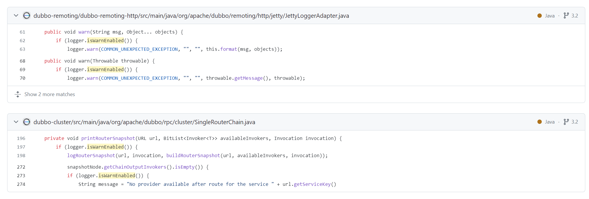Open the JettyLoggerAdapter.java file path link
This screenshot has width=589, height=199.
(191, 16)
